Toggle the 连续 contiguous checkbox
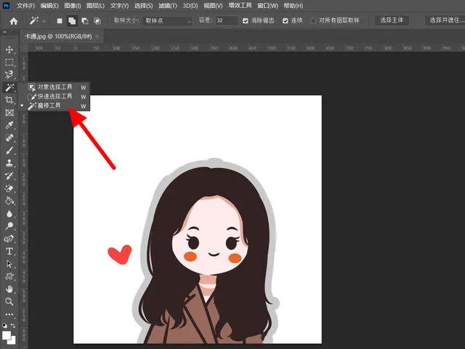Screen dimensions: 465x349 pyautogui.click(x=285, y=21)
